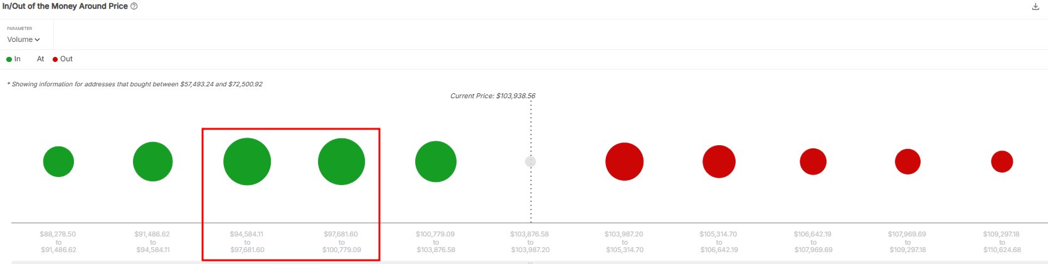This screenshot has height=264, width=1048.
Task: Select green bubble for $94,584.11 to $97,681.60
Action: (x=247, y=161)
